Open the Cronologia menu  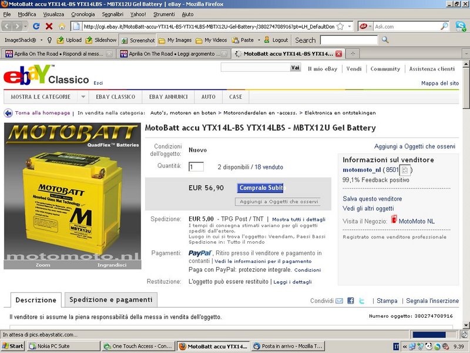[x=83, y=14]
